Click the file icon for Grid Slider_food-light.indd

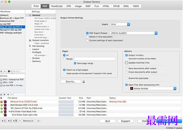tap(5, 115)
